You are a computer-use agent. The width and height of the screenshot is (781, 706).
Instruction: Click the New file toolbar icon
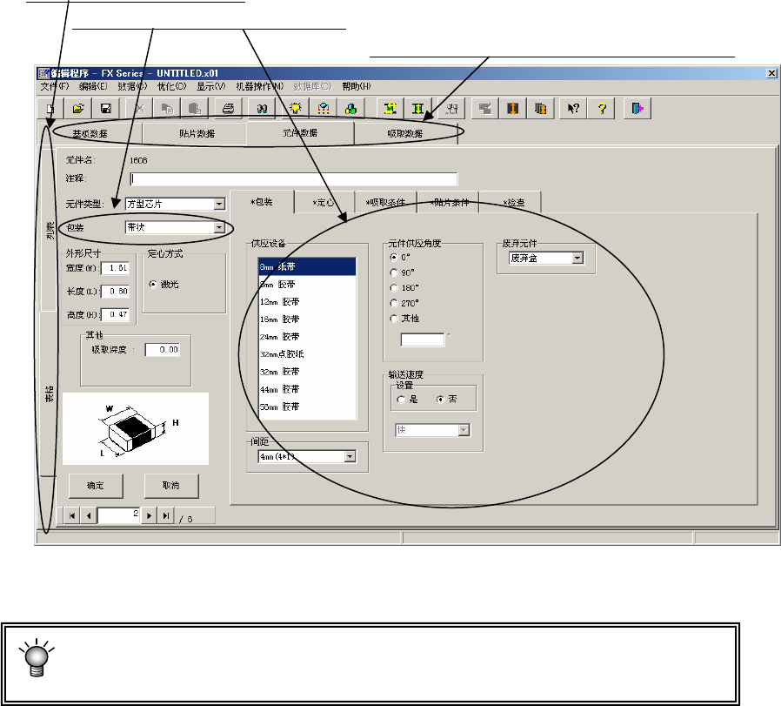(50, 108)
